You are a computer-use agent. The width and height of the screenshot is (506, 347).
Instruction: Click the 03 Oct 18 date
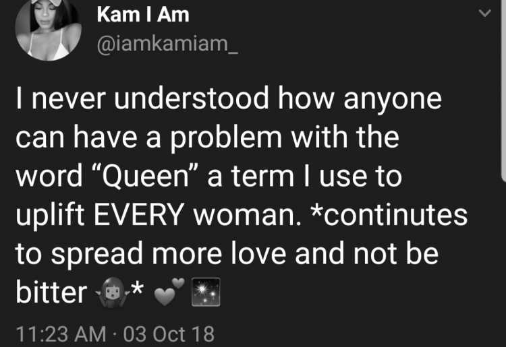click(x=169, y=334)
